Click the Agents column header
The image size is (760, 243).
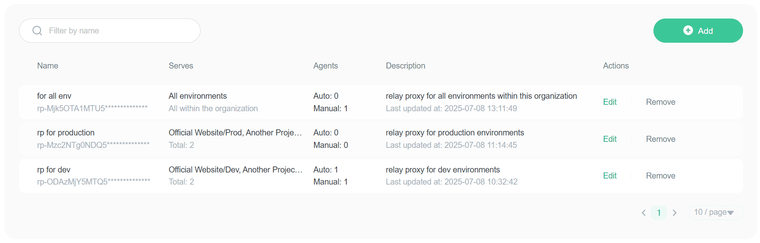pyautogui.click(x=326, y=65)
